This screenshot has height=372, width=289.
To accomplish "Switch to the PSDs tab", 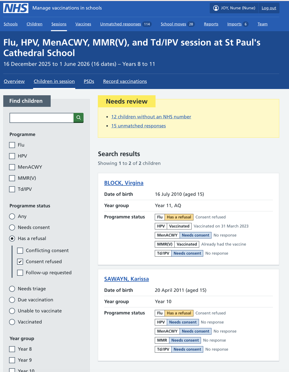I will [x=89, y=81].
